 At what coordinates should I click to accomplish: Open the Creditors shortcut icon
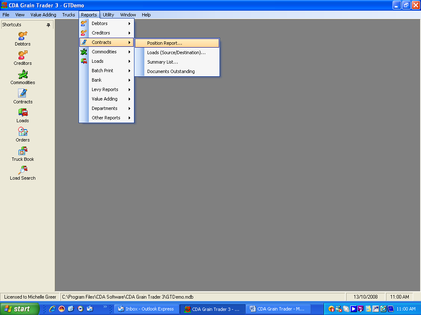(x=23, y=55)
